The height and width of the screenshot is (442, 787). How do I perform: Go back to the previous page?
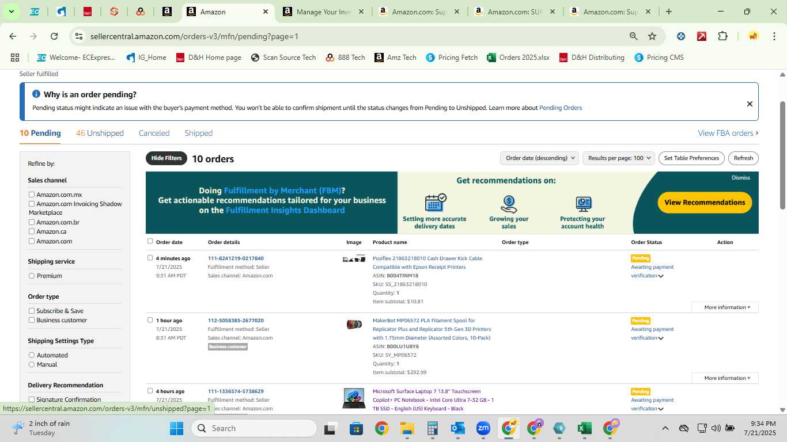pos(13,36)
